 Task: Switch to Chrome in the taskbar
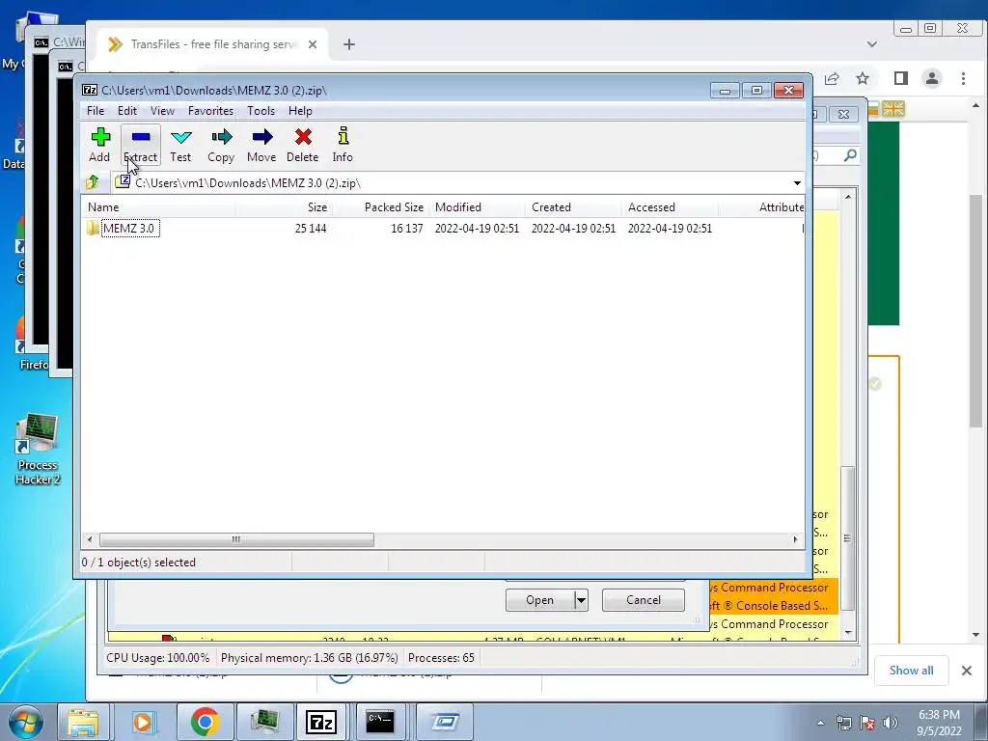tap(205, 722)
